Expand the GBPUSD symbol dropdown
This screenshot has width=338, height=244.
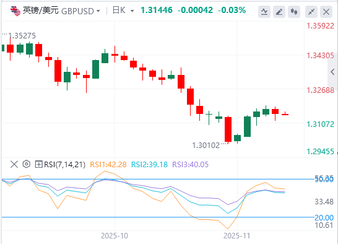click(98, 11)
